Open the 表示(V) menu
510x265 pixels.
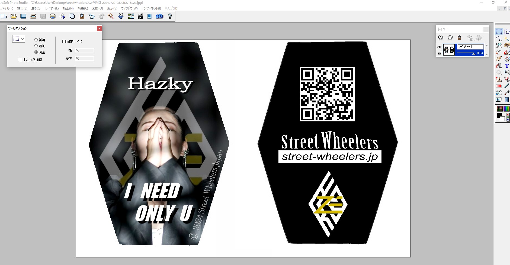tap(112, 8)
